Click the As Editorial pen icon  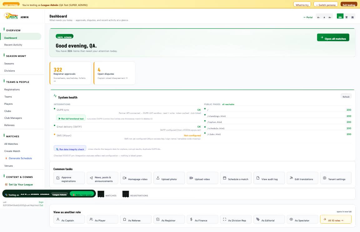coord(258,219)
